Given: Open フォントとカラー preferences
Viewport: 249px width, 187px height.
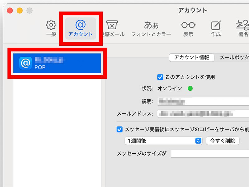Looking at the screenshot, I should click(151, 28).
